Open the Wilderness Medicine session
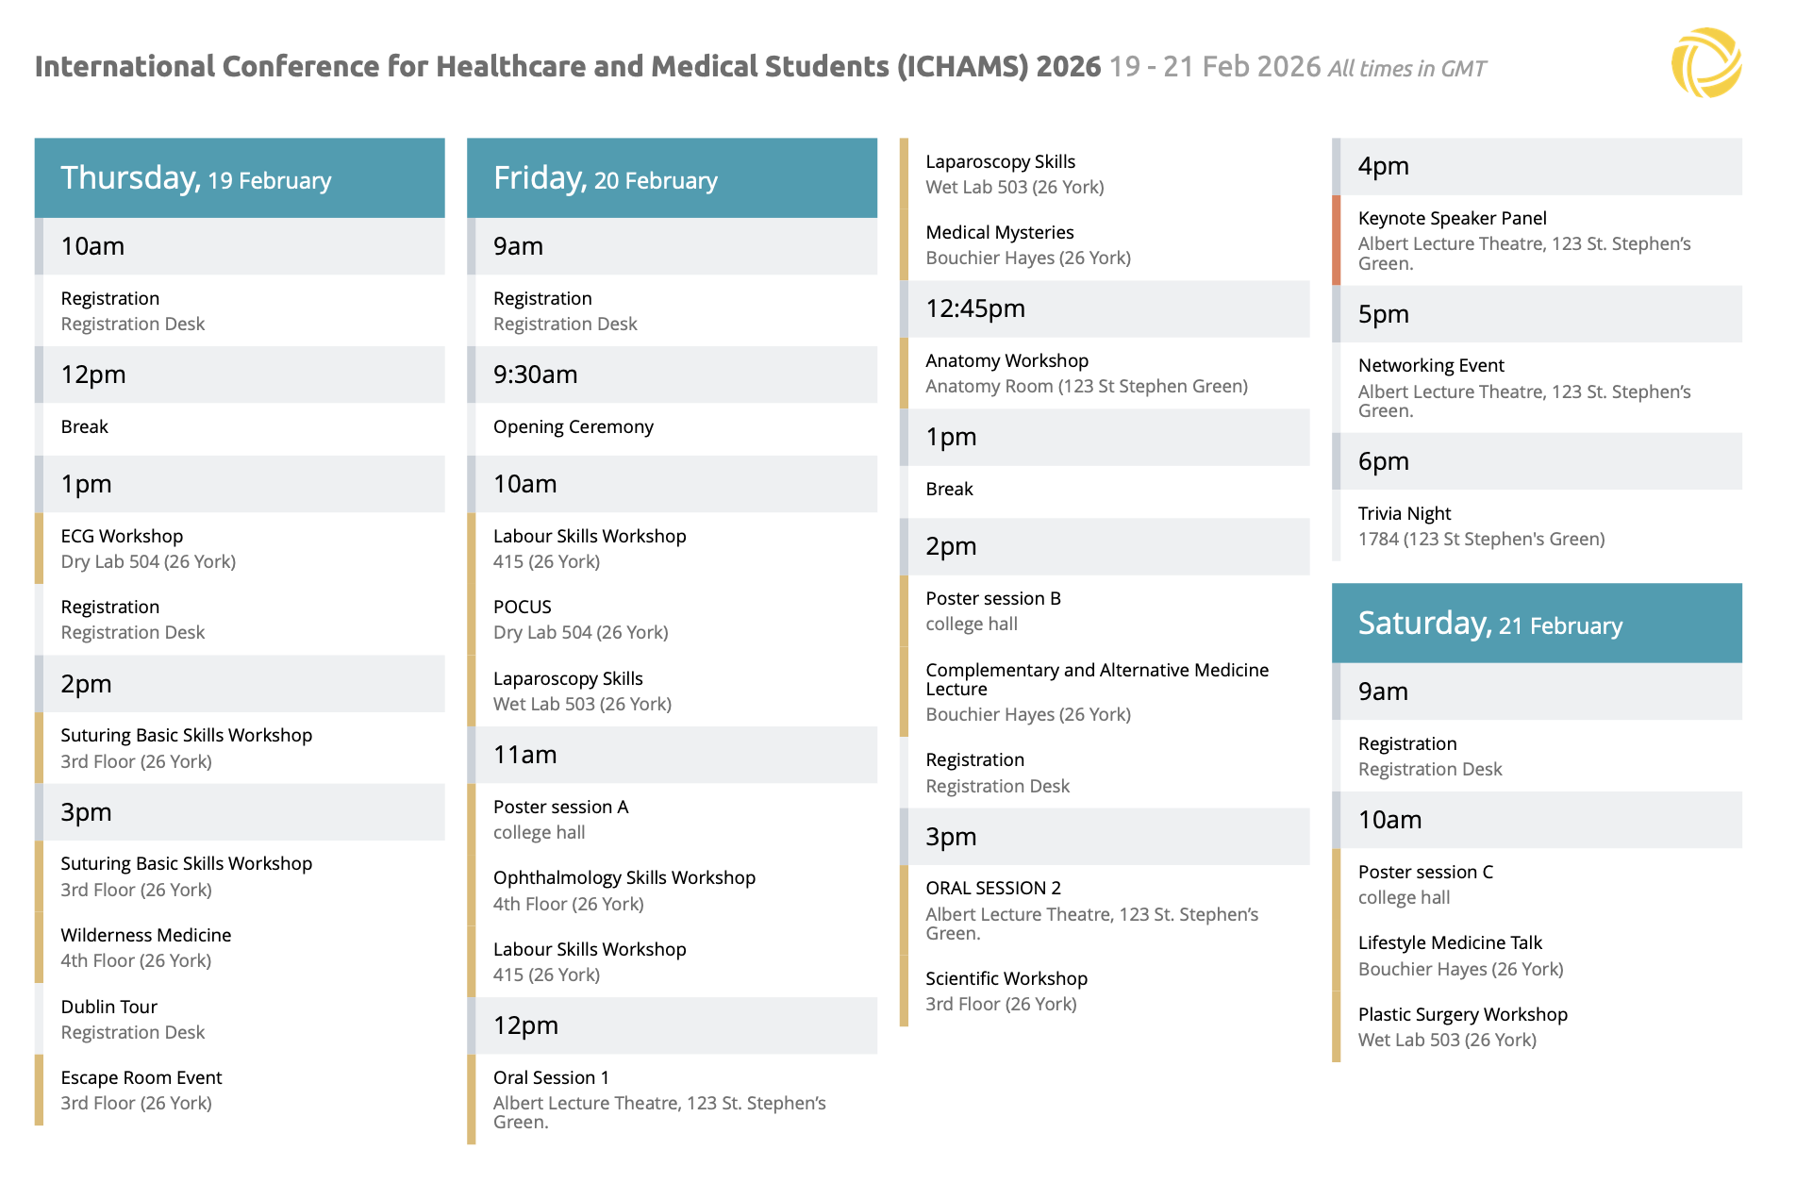This screenshot has width=1796, height=1183. coord(240,947)
